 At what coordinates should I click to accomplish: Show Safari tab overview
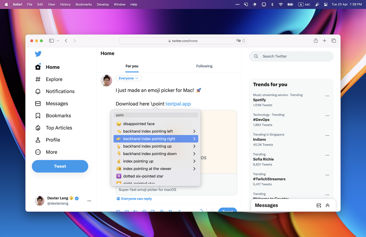(334, 41)
